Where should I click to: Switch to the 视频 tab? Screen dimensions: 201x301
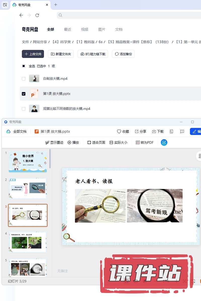pyautogui.click(x=85, y=29)
